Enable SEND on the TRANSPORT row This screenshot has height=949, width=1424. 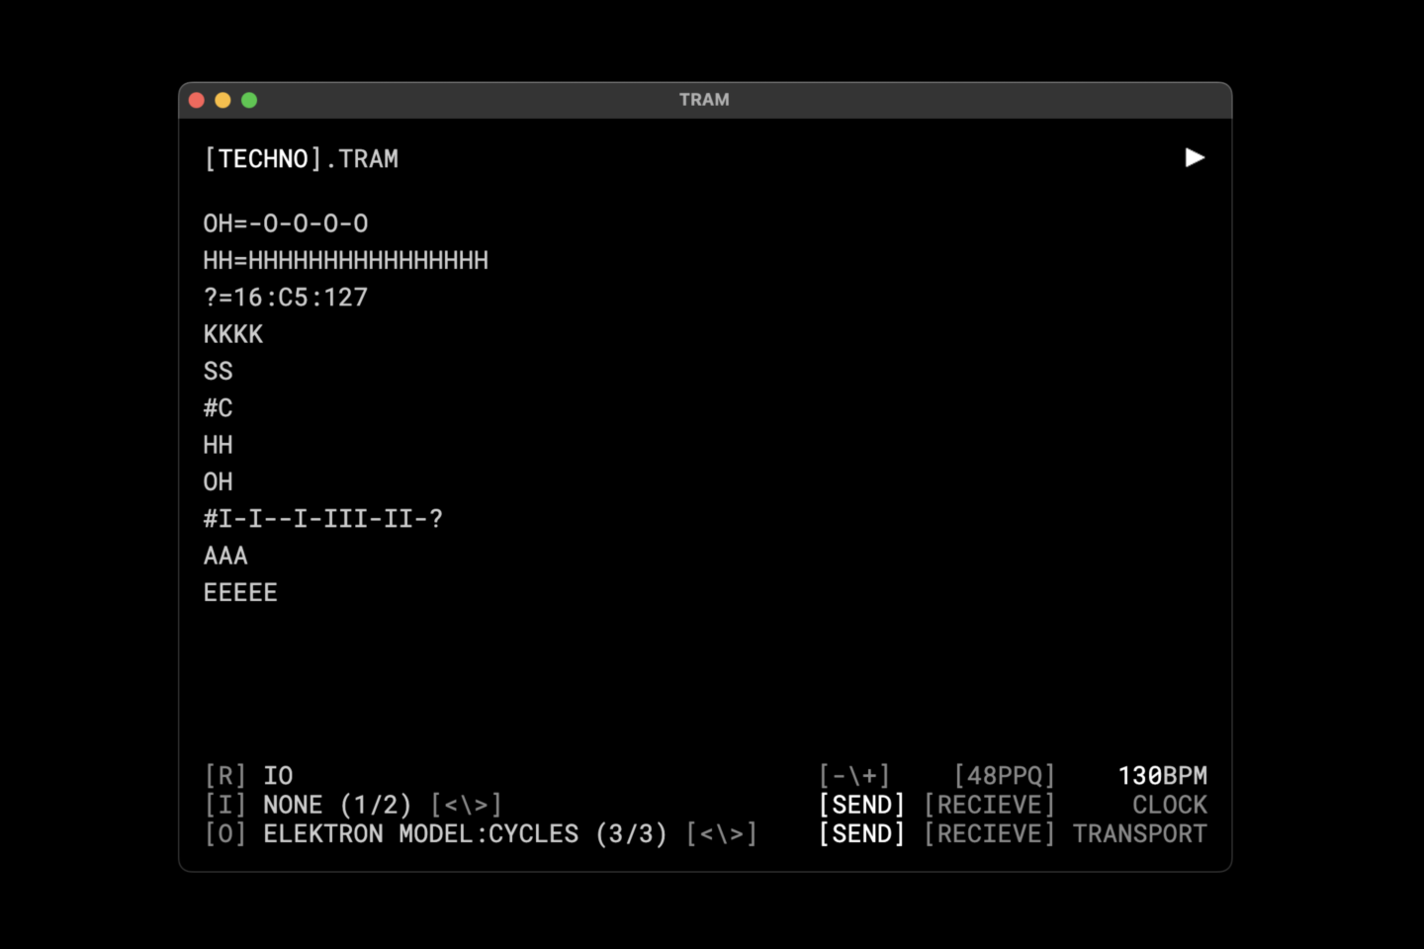[861, 834]
